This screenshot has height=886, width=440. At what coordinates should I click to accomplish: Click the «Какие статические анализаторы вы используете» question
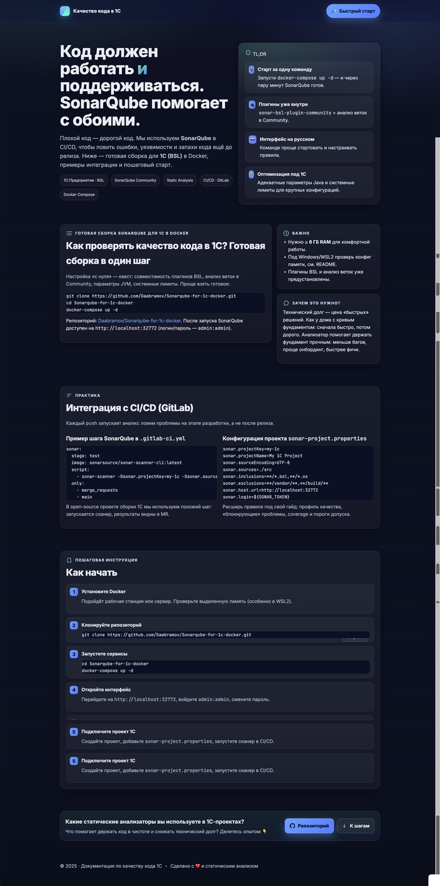pyautogui.click(x=155, y=822)
